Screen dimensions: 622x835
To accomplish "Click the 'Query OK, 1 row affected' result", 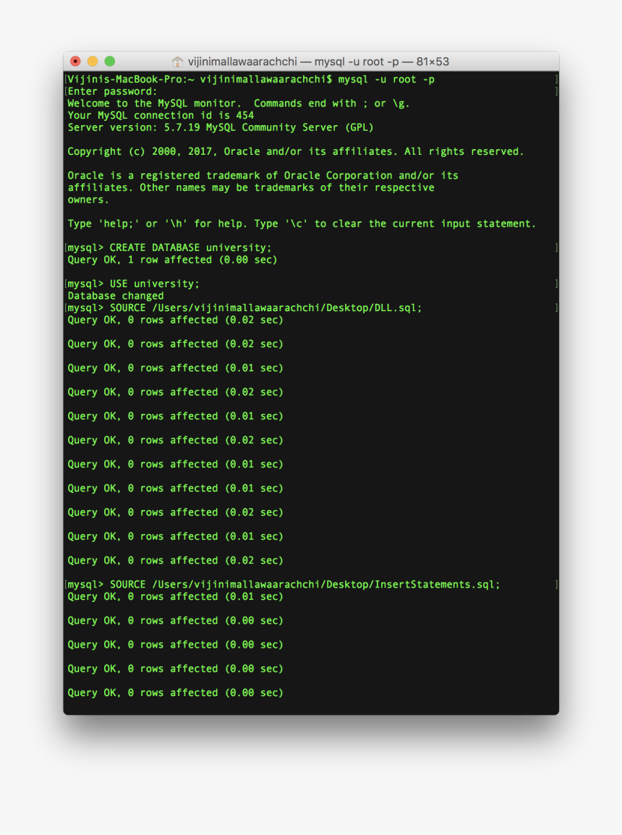I will [172, 260].
